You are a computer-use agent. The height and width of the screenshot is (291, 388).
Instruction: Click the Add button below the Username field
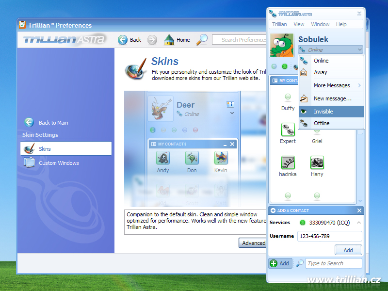[x=348, y=250]
